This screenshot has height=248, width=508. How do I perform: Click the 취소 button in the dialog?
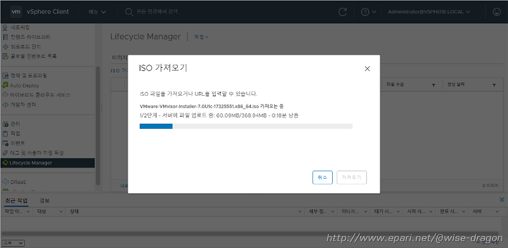click(x=323, y=178)
